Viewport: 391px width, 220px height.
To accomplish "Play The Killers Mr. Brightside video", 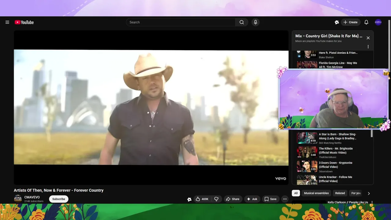I will click(336, 151).
